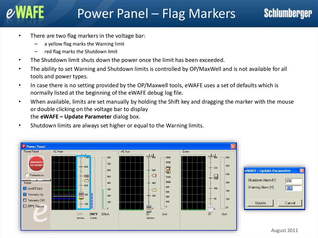Select AC Aux current red shutdown flag
The height and width of the screenshot is (238, 318).
(x=168, y=168)
